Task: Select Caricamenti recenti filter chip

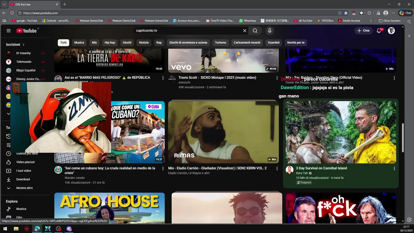Action: point(247,42)
